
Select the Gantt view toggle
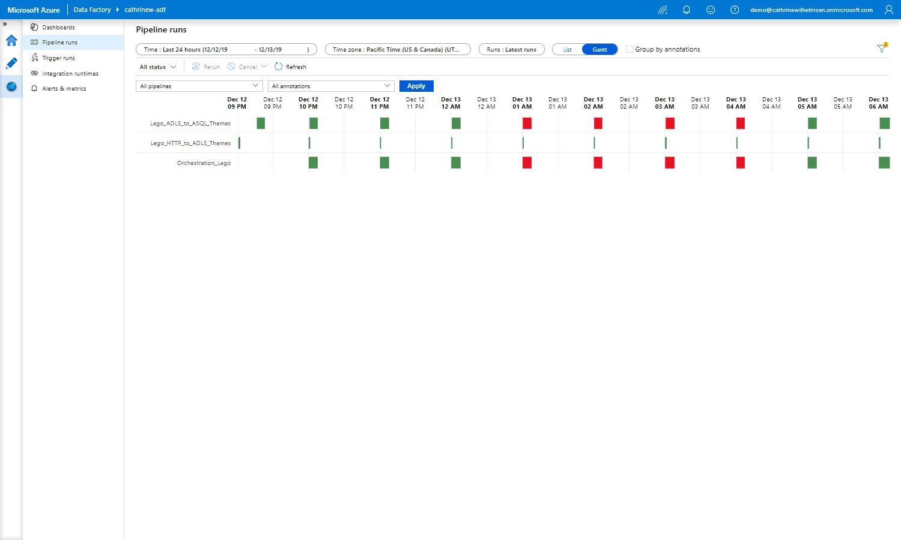(x=599, y=50)
